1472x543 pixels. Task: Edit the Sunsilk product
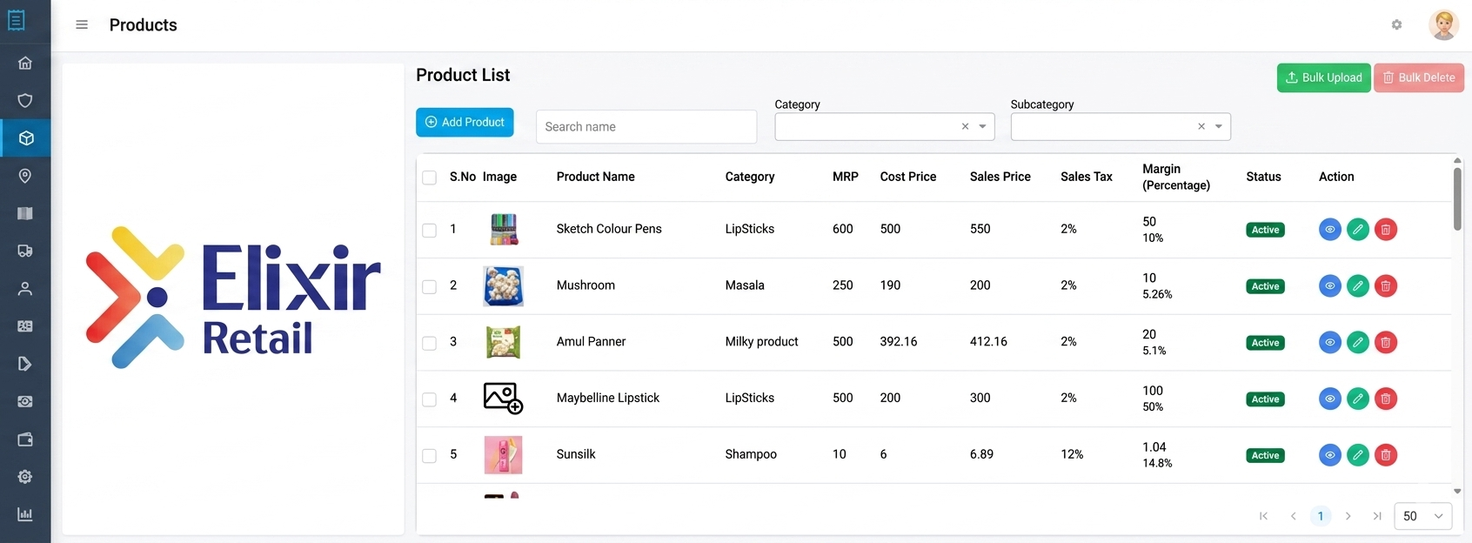coord(1358,455)
